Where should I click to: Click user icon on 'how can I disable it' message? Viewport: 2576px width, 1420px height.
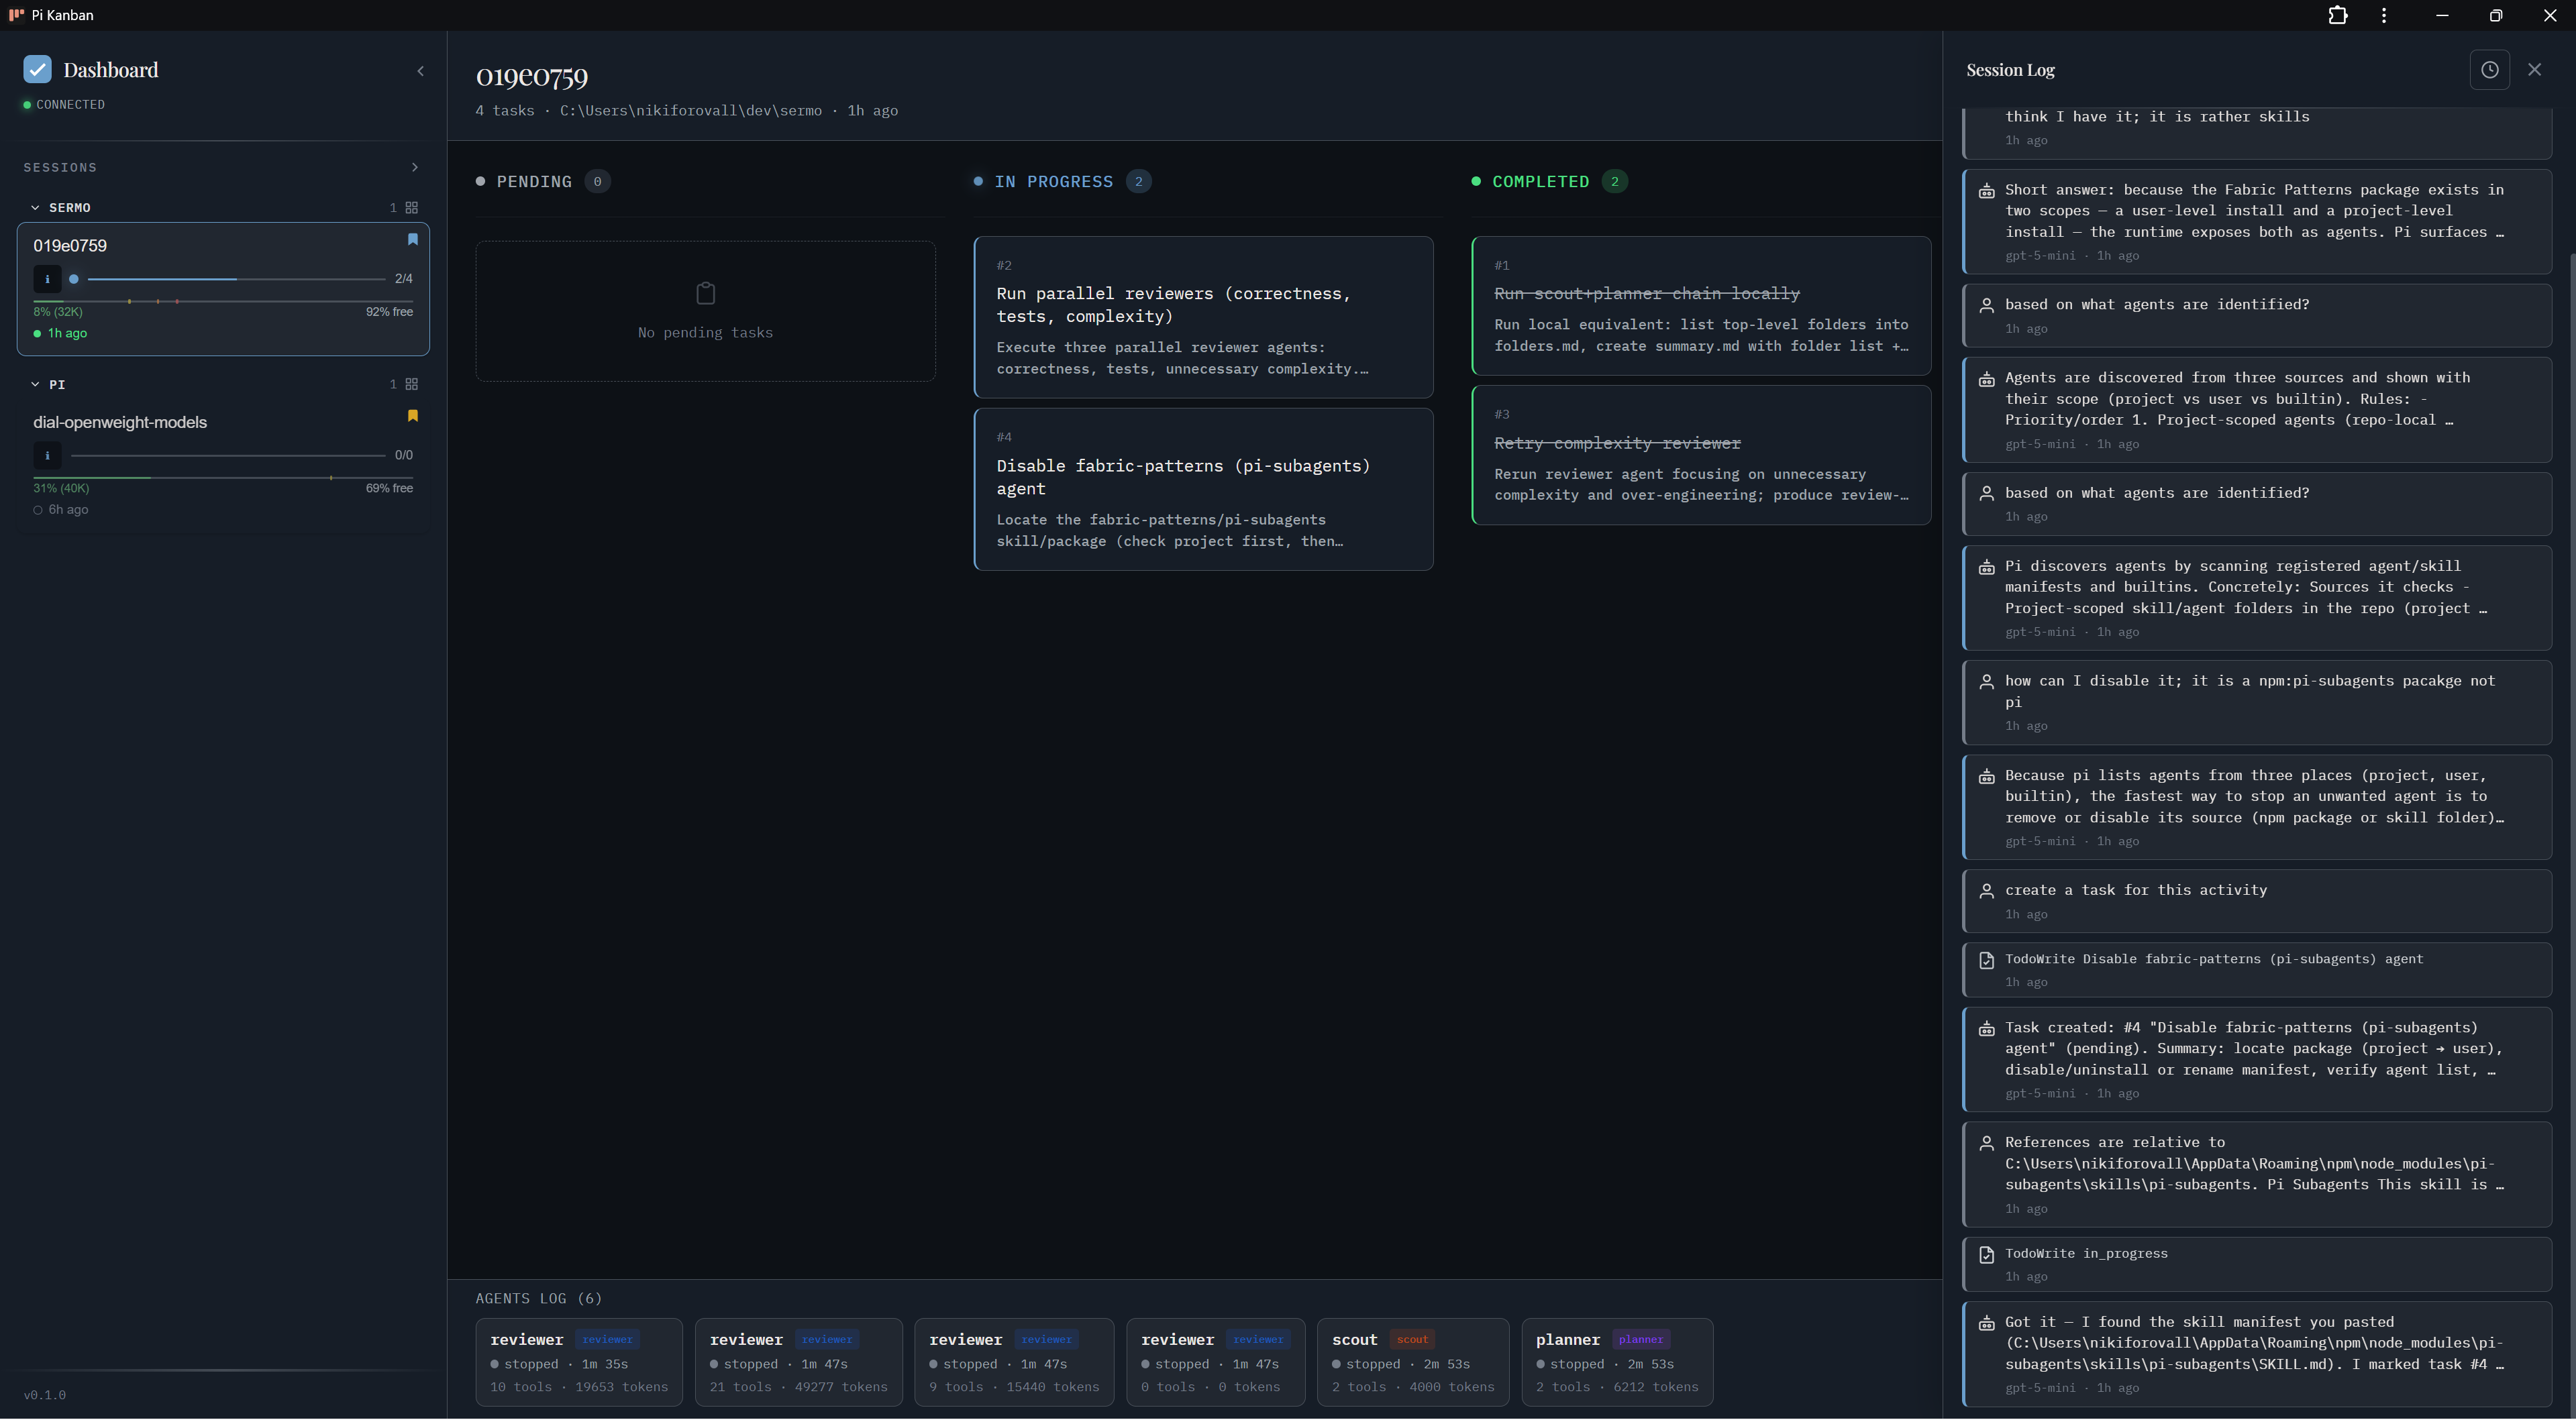1986,683
